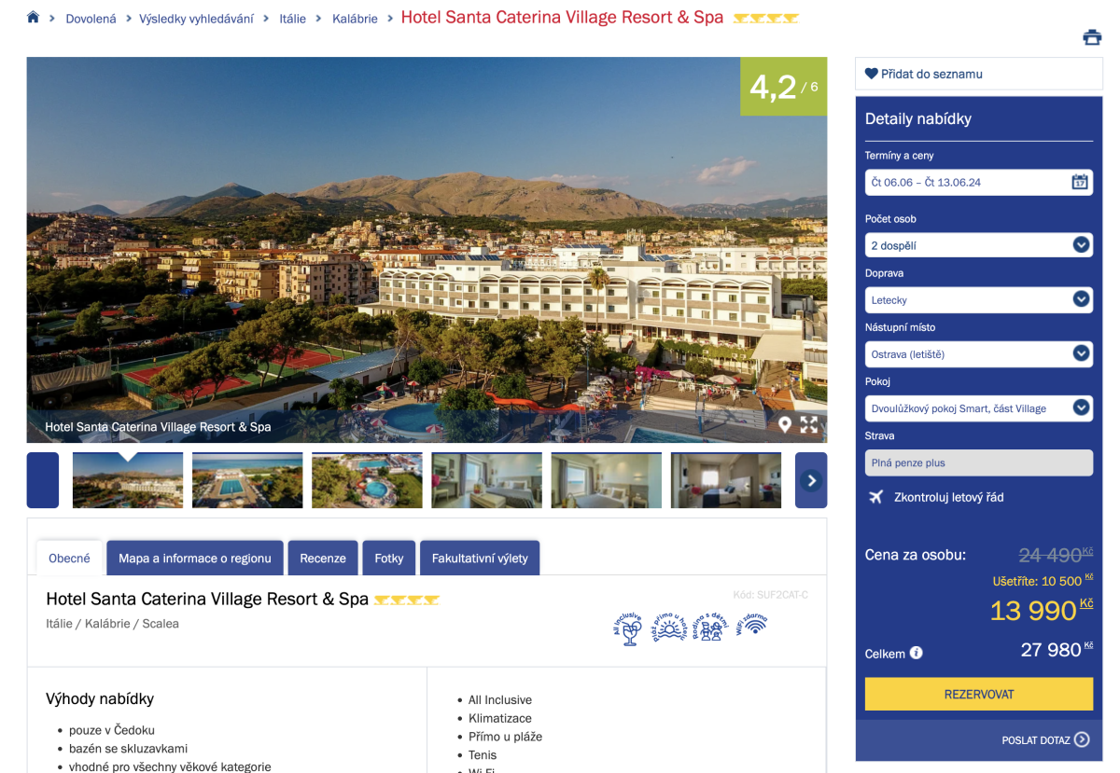Click the info icon next to Celkem
1120x773 pixels.
[917, 653]
